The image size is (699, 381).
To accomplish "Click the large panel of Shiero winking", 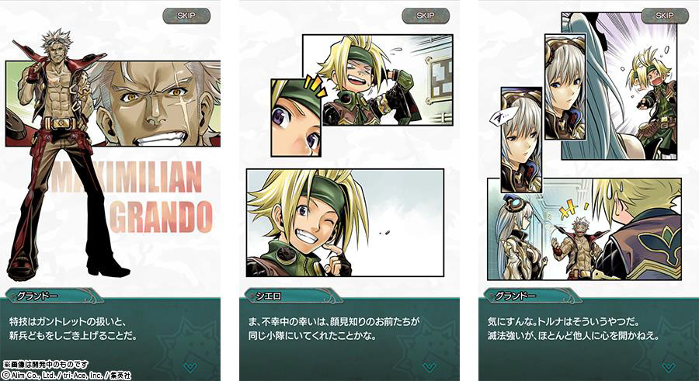I will [x=345, y=223].
